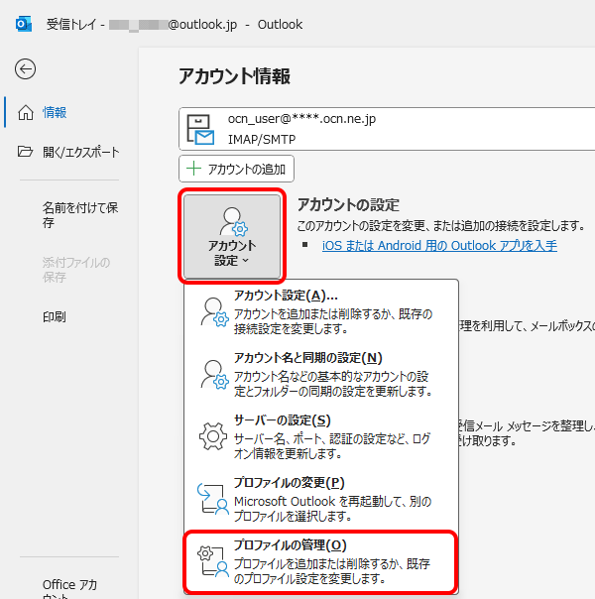Click the Outlook logo in title bar
595x599 pixels.
click(22, 24)
